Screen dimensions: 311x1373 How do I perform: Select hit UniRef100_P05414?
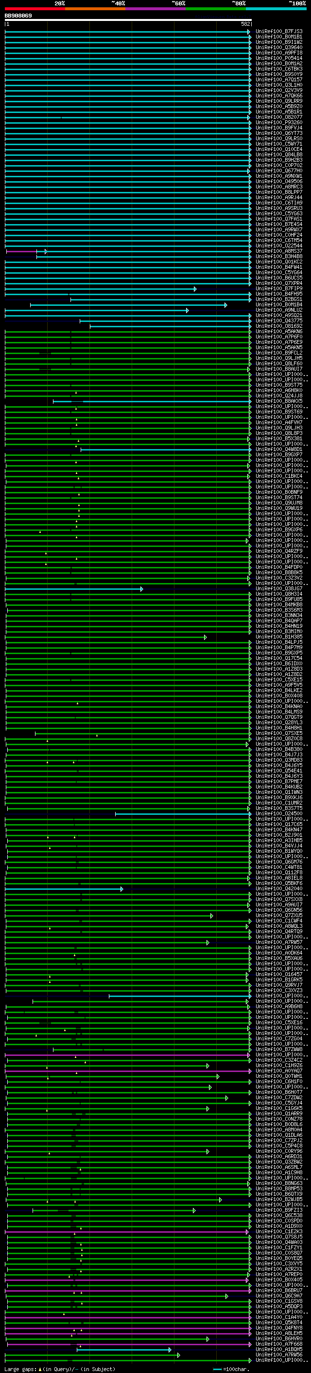tap(279, 58)
